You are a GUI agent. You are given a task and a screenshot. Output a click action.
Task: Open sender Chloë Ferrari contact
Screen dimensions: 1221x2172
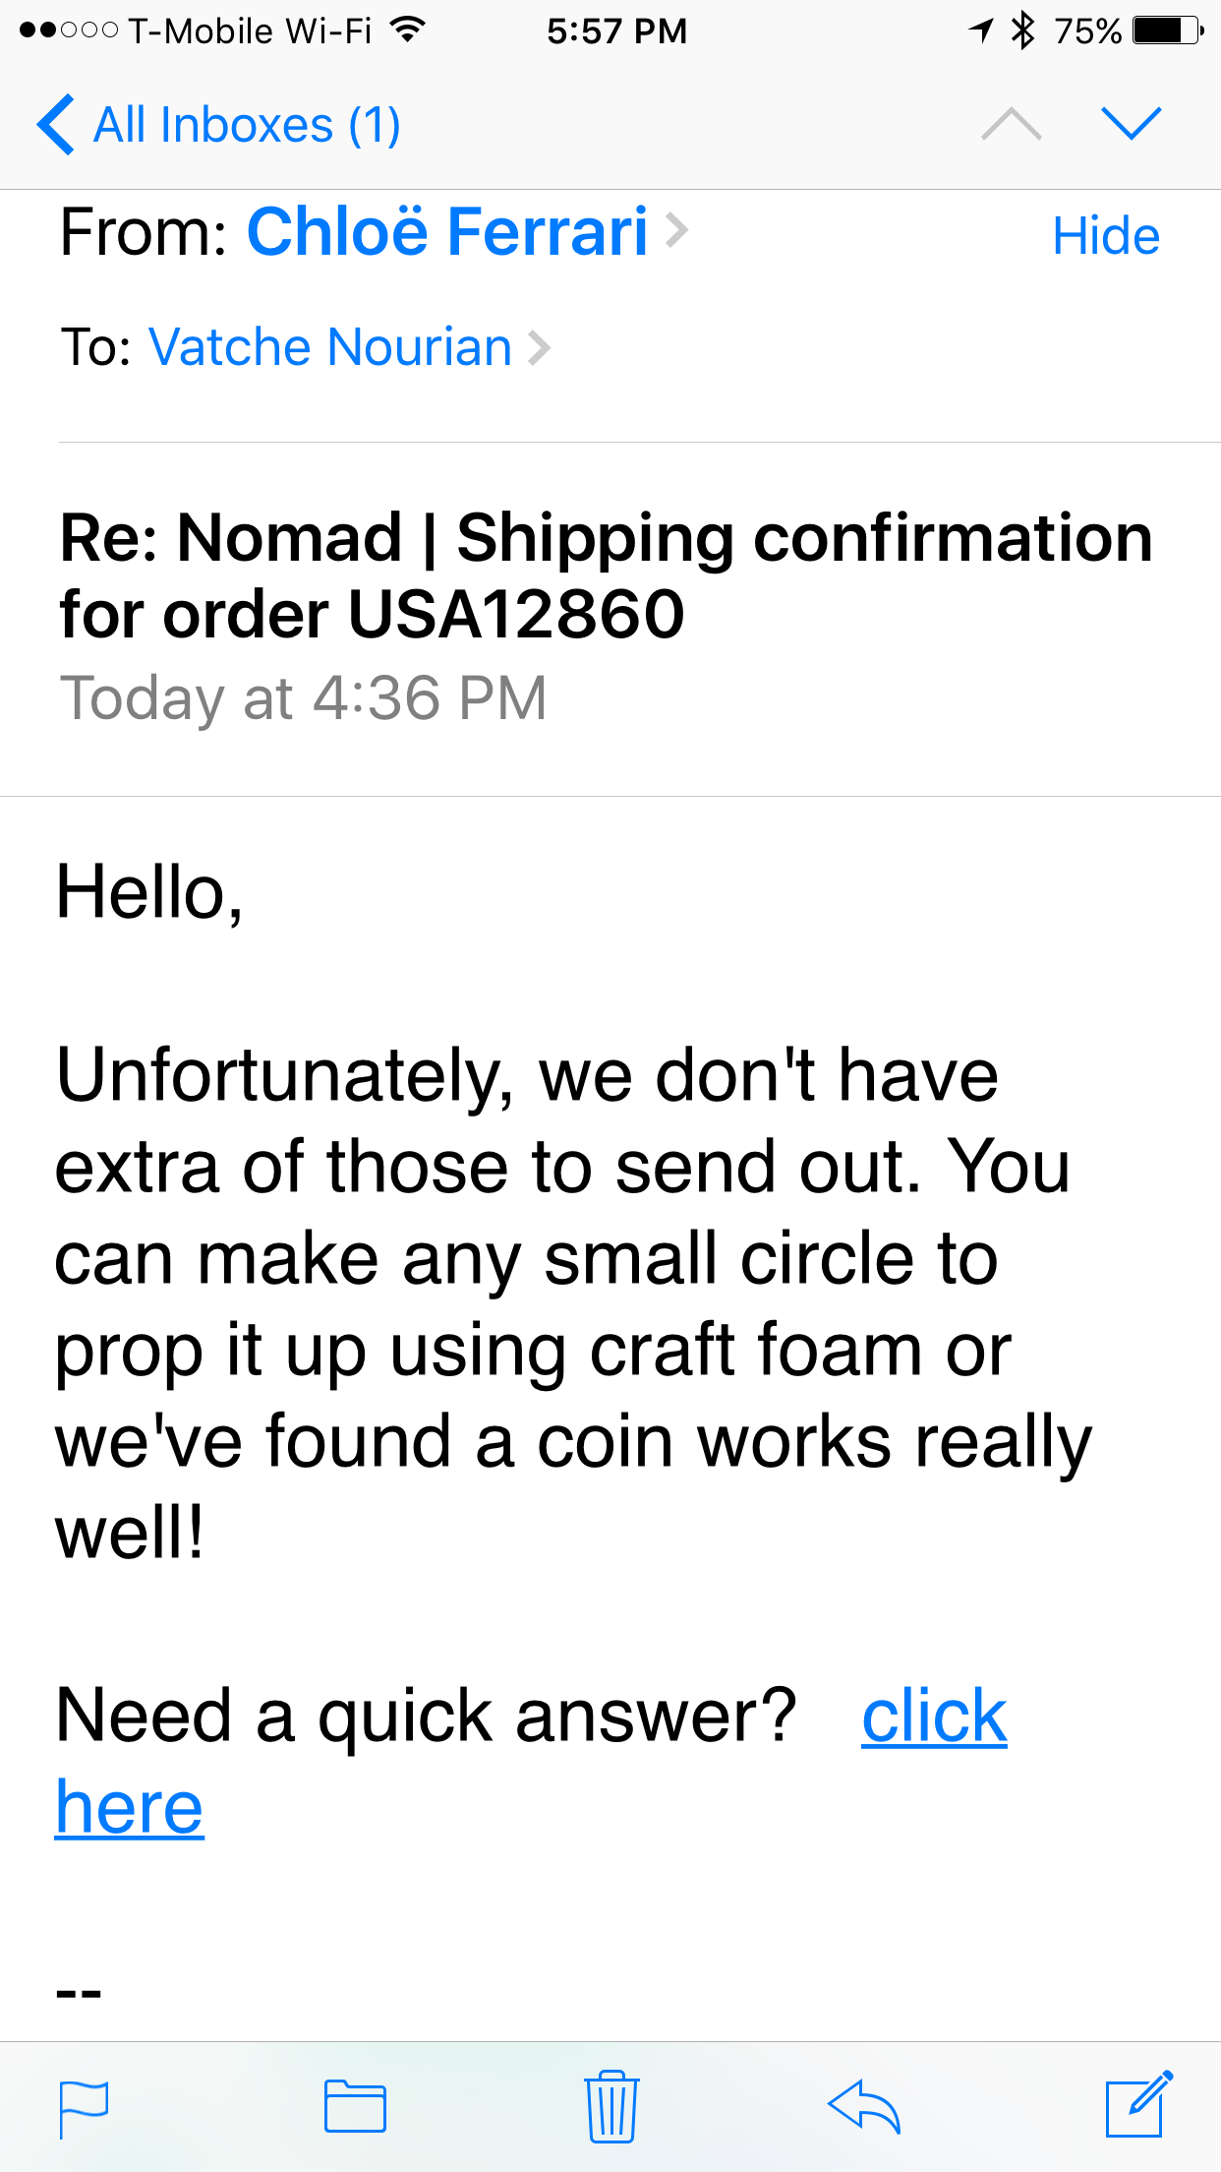tap(447, 232)
